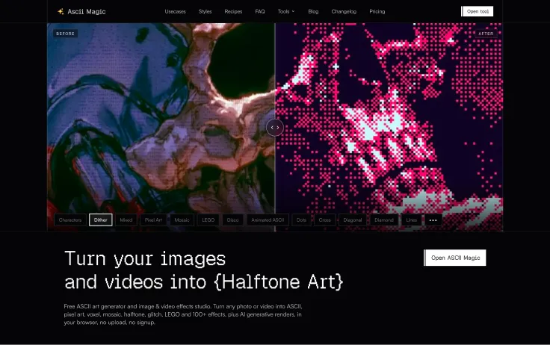The height and width of the screenshot is (345, 550).
Task: Pick the Cross style
Action: (325, 220)
